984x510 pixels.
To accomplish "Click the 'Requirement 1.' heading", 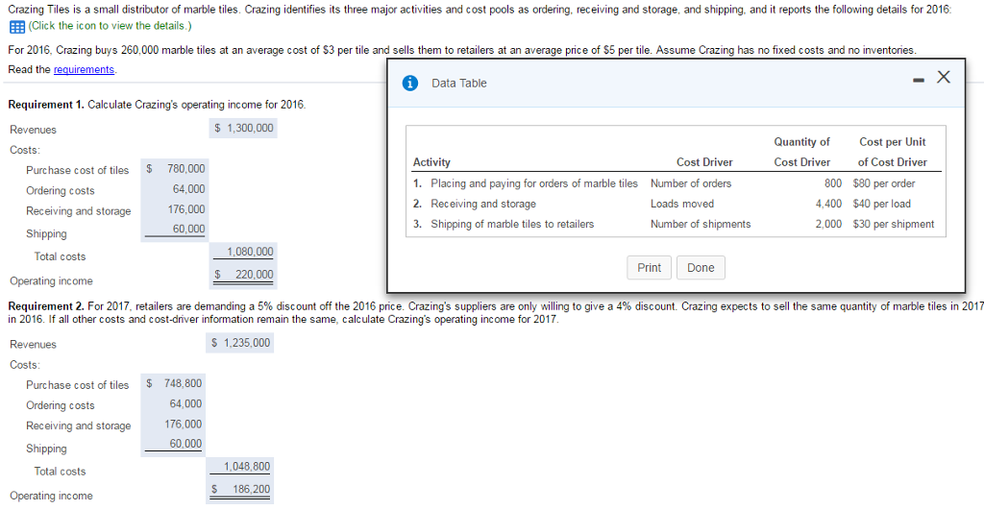I will click(x=46, y=104).
